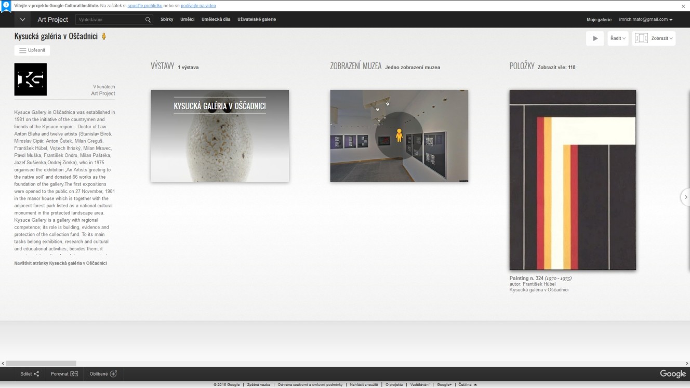Image resolution: width=690 pixels, height=388 pixels.
Task: Click the Kysucká galéria logo image
Action: point(31,79)
